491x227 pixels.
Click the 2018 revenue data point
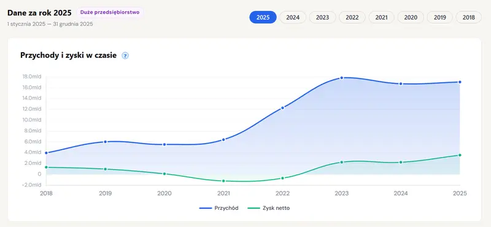click(47, 153)
